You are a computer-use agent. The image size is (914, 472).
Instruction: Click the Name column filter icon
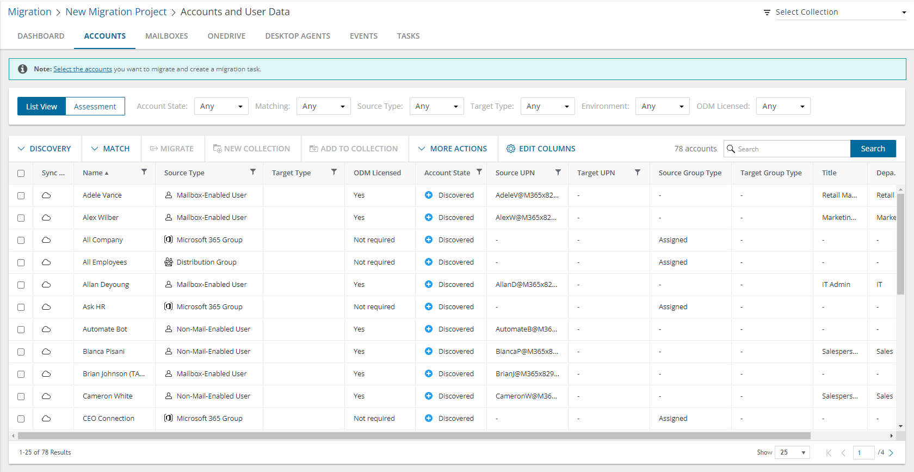[x=144, y=172]
